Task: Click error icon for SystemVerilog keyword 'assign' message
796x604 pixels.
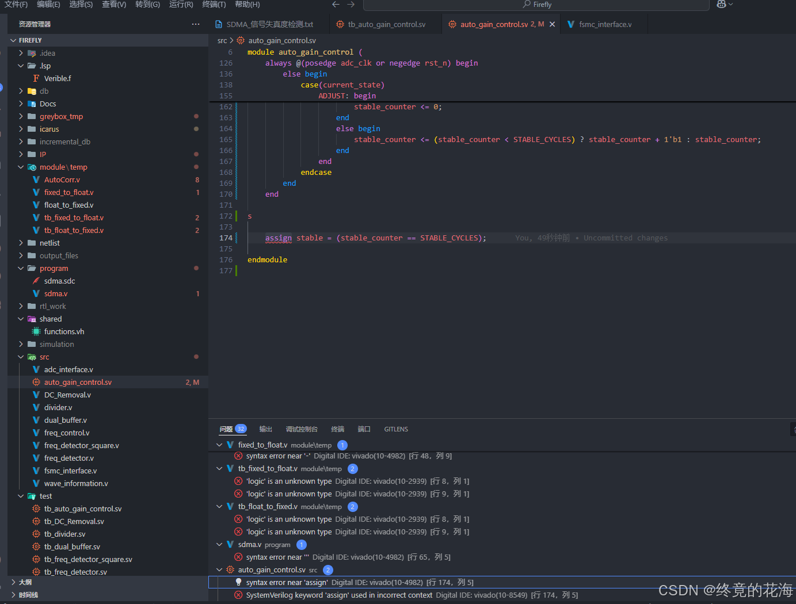Action: pos(238,595)
